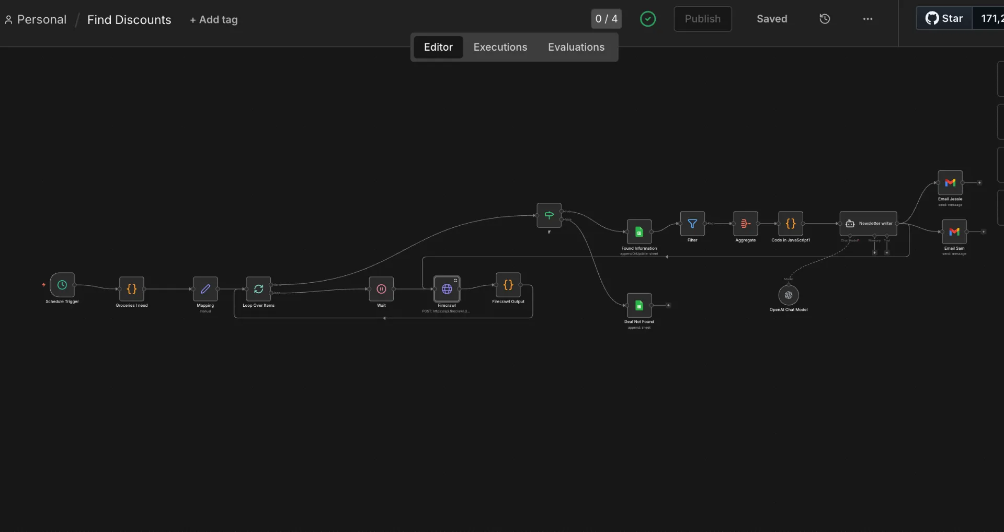Click the Loop Over Items node
Viewport: 1004px width, 532px height.
(x=258, y=288)
